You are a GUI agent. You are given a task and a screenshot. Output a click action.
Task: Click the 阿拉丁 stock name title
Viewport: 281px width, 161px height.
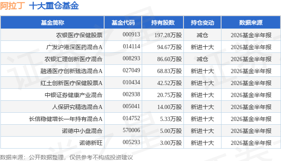tap(12, 5)
